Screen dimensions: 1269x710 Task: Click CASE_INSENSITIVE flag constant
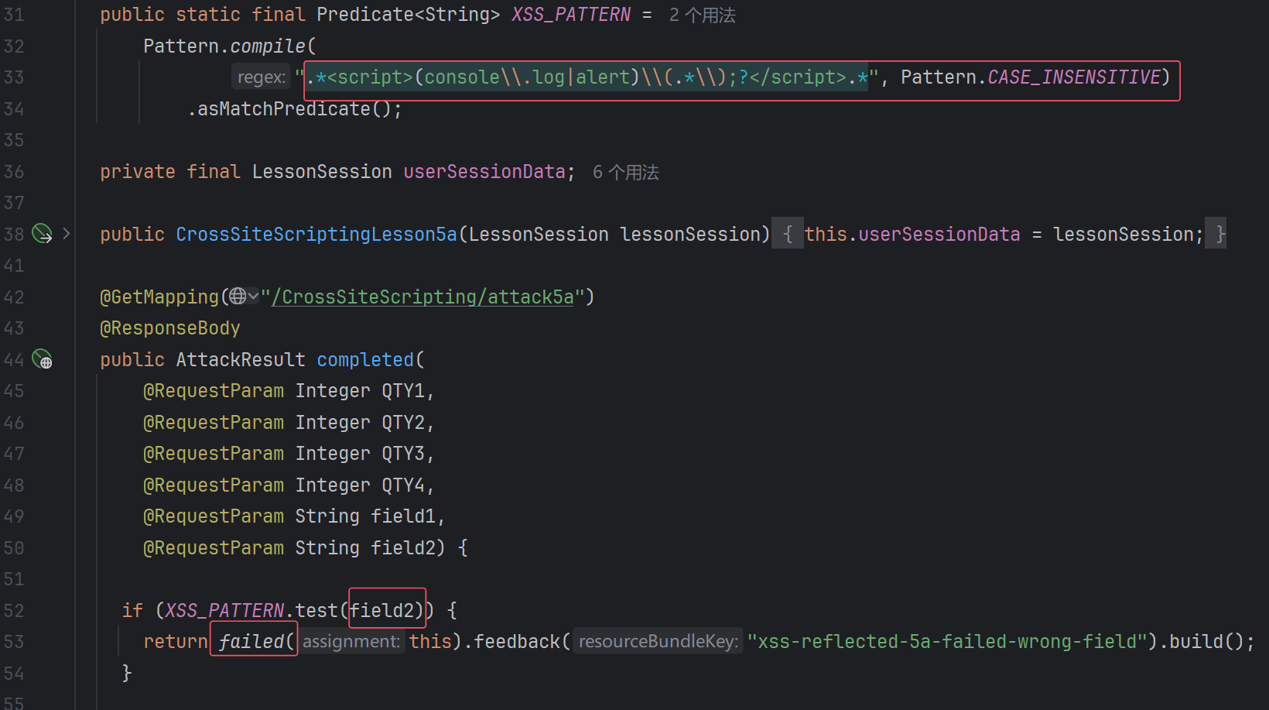click(1074, 77)
